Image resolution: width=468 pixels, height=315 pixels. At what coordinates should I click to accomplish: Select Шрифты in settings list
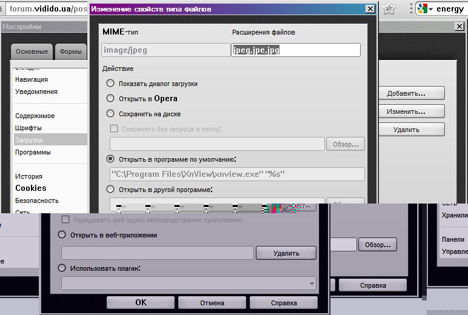click(28, 128)
